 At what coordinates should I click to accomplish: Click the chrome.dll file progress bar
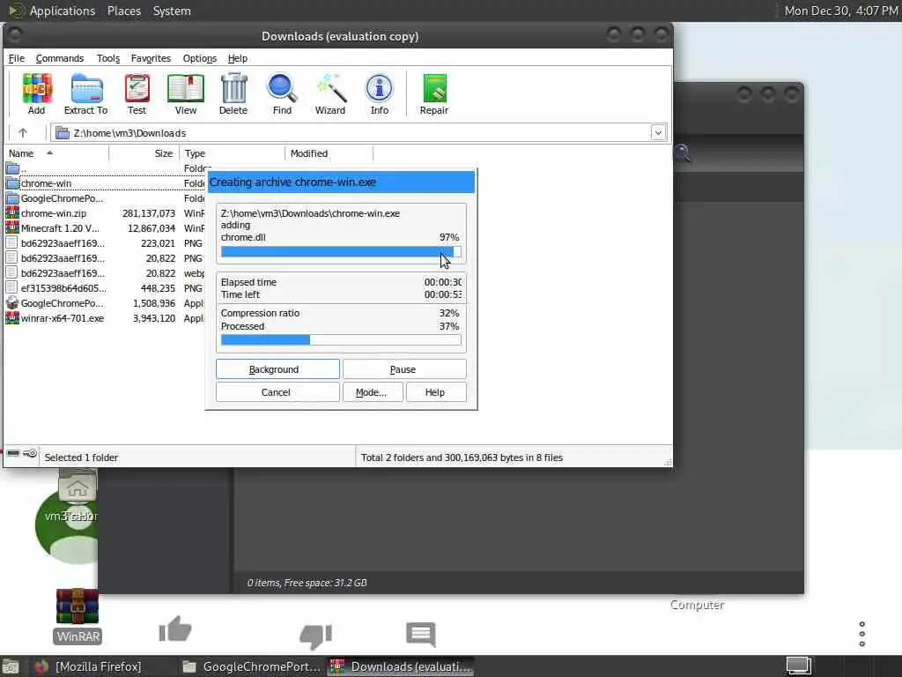(x=341, y=251)
